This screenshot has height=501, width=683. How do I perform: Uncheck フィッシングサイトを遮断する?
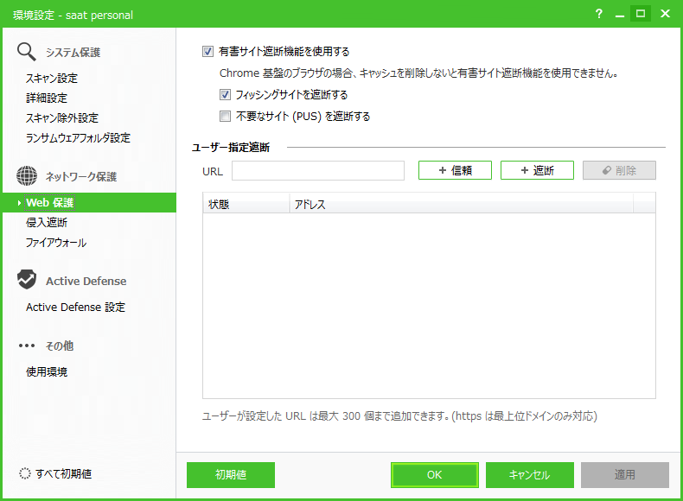pyautogui.click(x=225, y=95)
